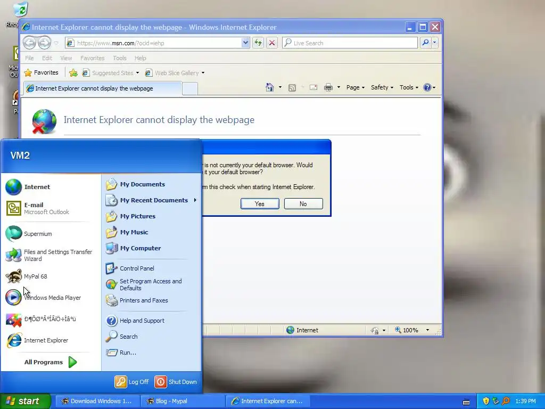Viewport: 545px width, 409px height.
Task: Open Suggested Sites dropdown
Action: tap(111, 73)
